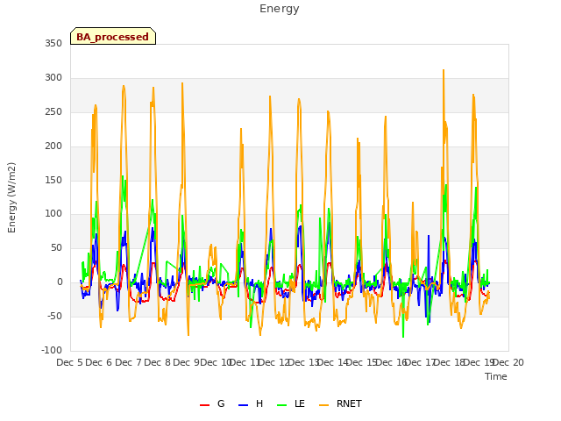
Task: Click the 300 y-axis tick label
Action: coord(53,78)
